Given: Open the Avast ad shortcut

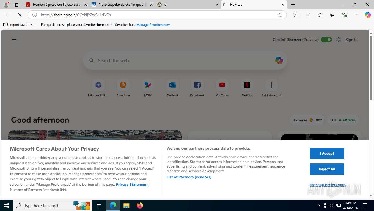Looking at the screenshot, I should (123, 88).
